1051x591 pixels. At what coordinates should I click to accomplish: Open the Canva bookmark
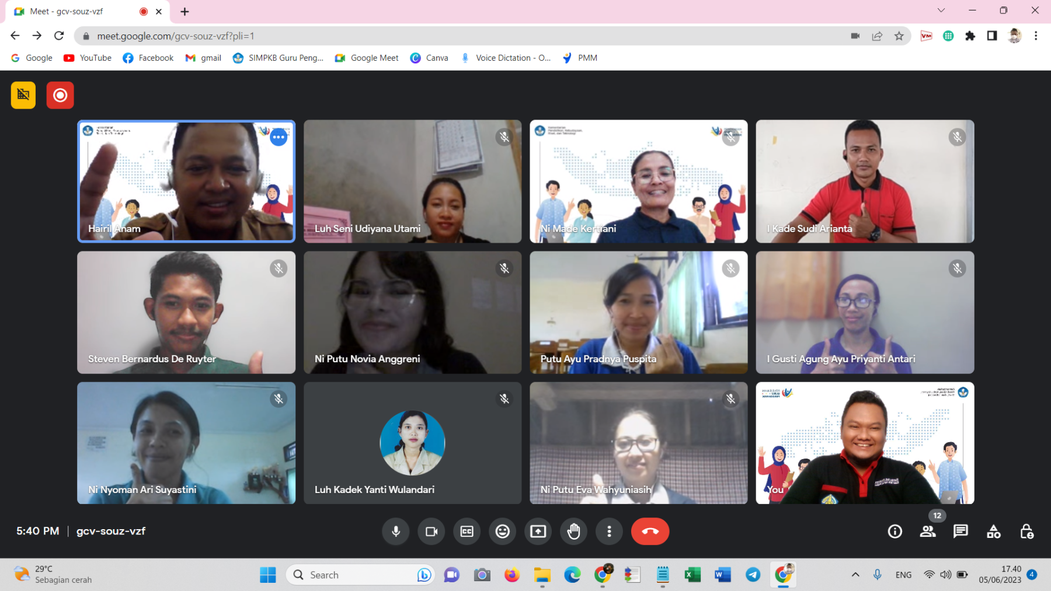[429, 58]
